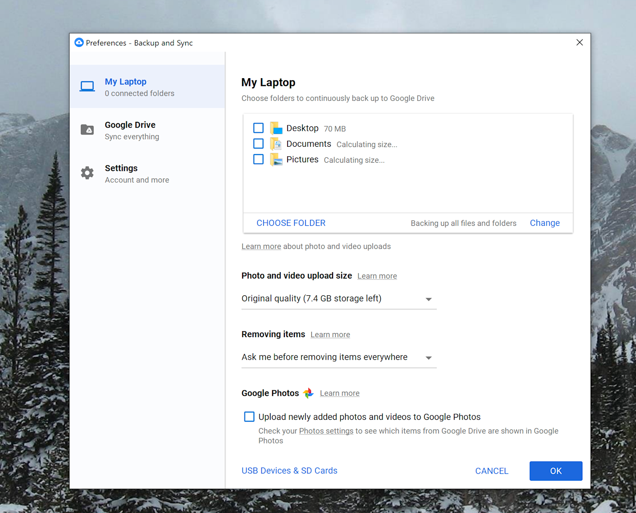The image size is (636, 513).
Task: Click the 'My Laptop' page heading
Action: pyautogui.click(x=268, y=83)
